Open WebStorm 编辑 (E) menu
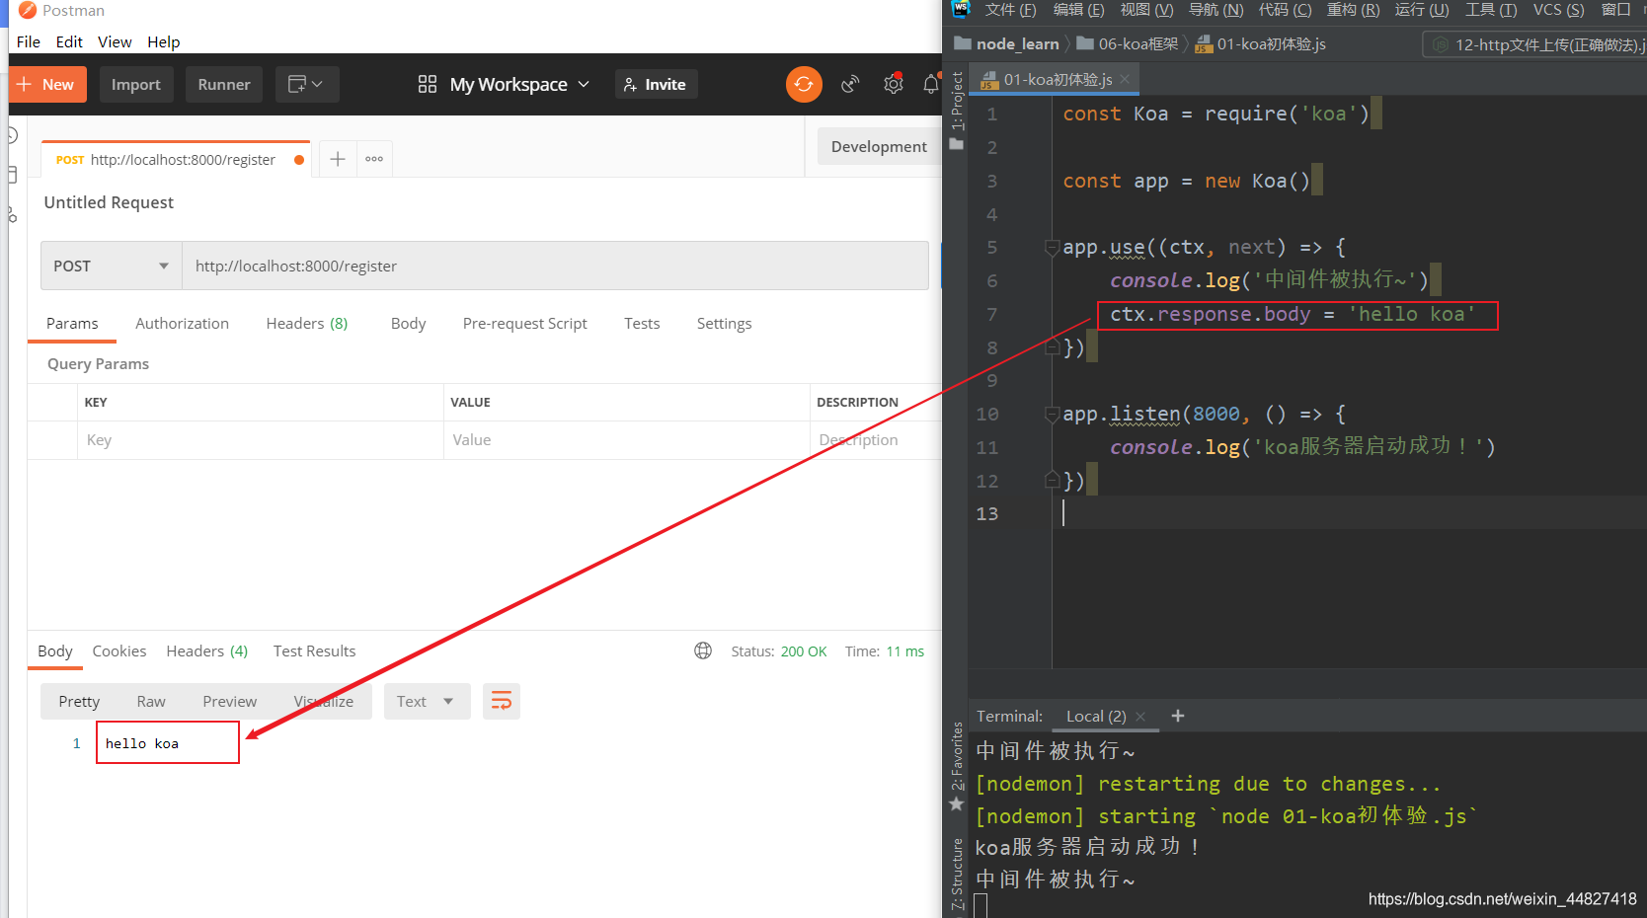Image resolution: width=1647 pixels, height=918 pixels. click(x=1078, y=10)
